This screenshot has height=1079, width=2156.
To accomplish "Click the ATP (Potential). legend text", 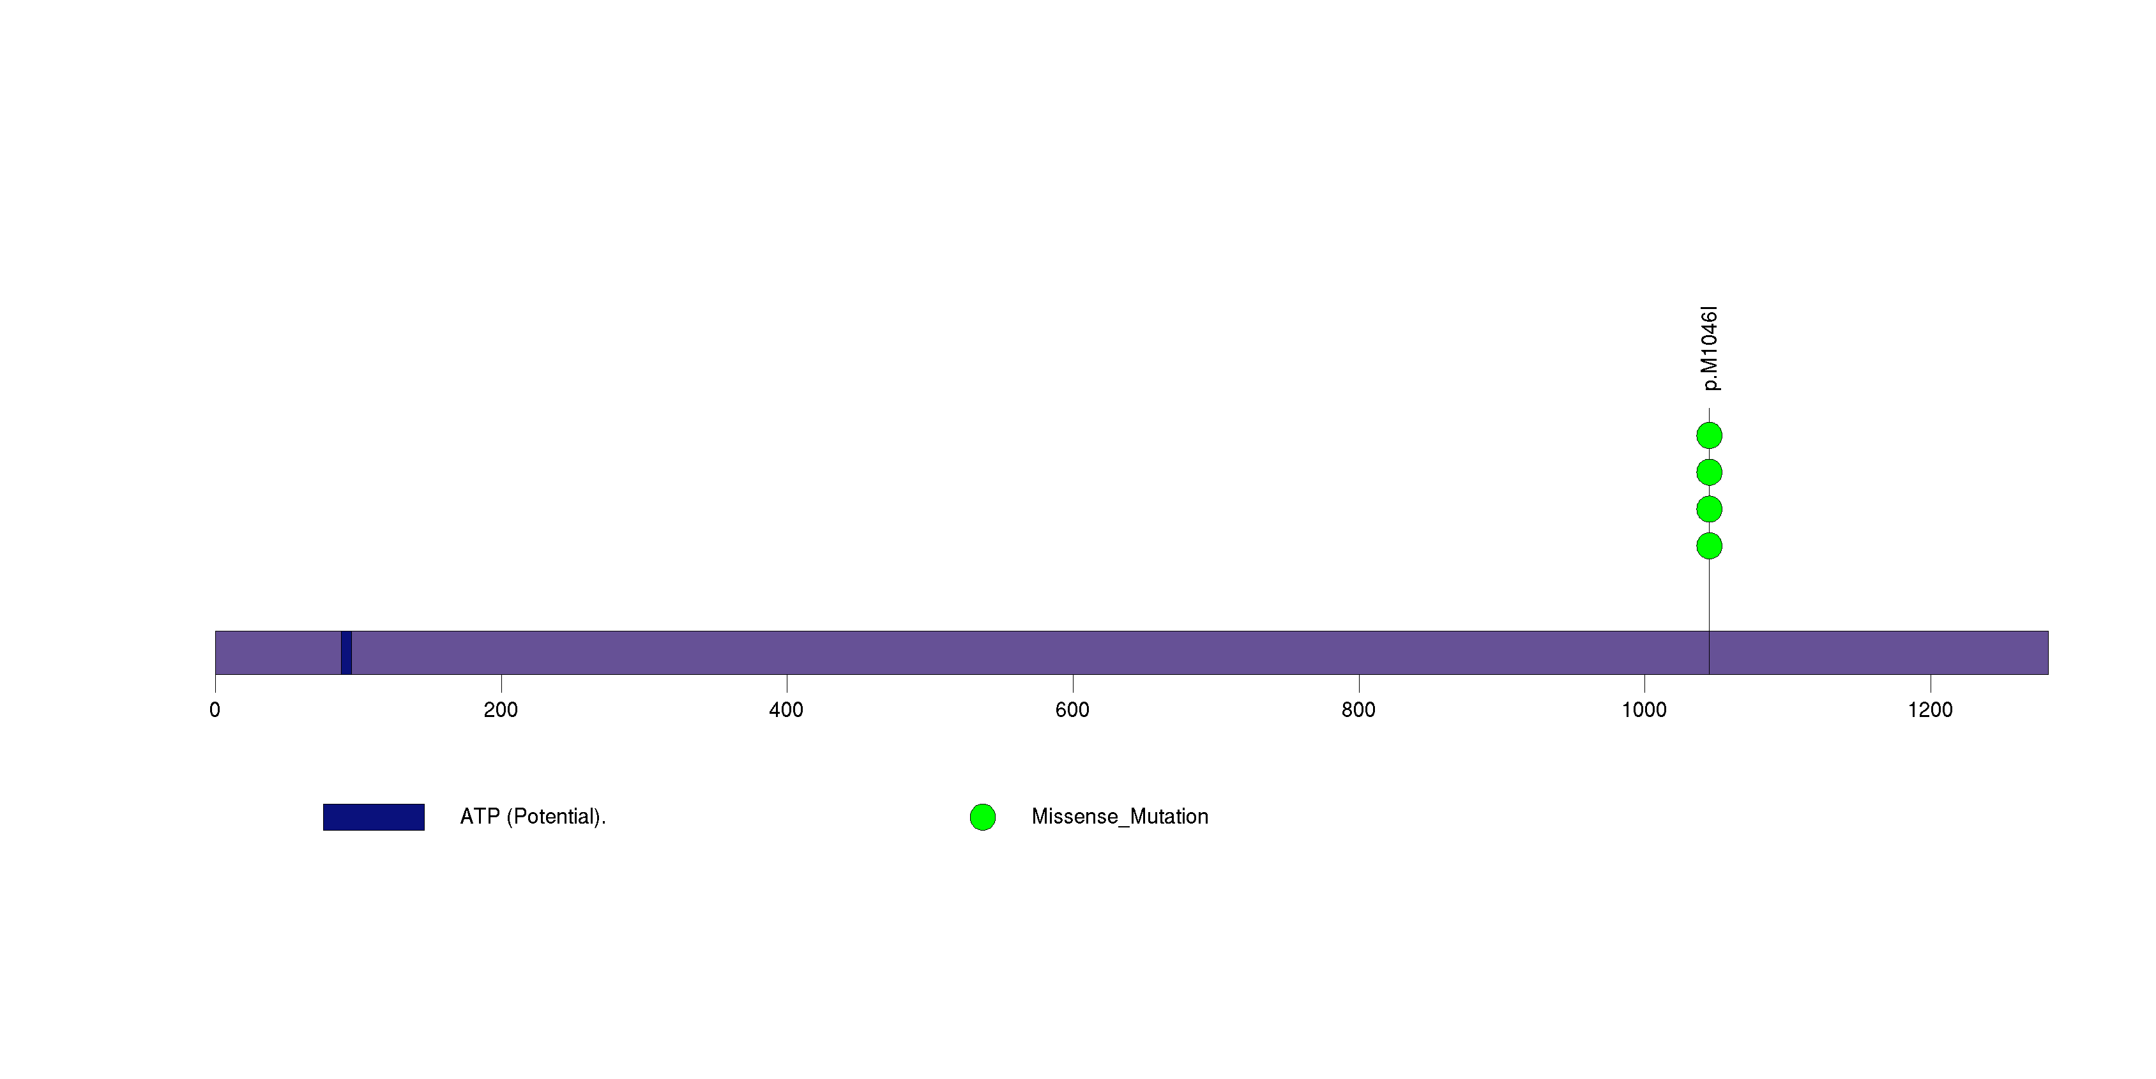I will point(533,817).
